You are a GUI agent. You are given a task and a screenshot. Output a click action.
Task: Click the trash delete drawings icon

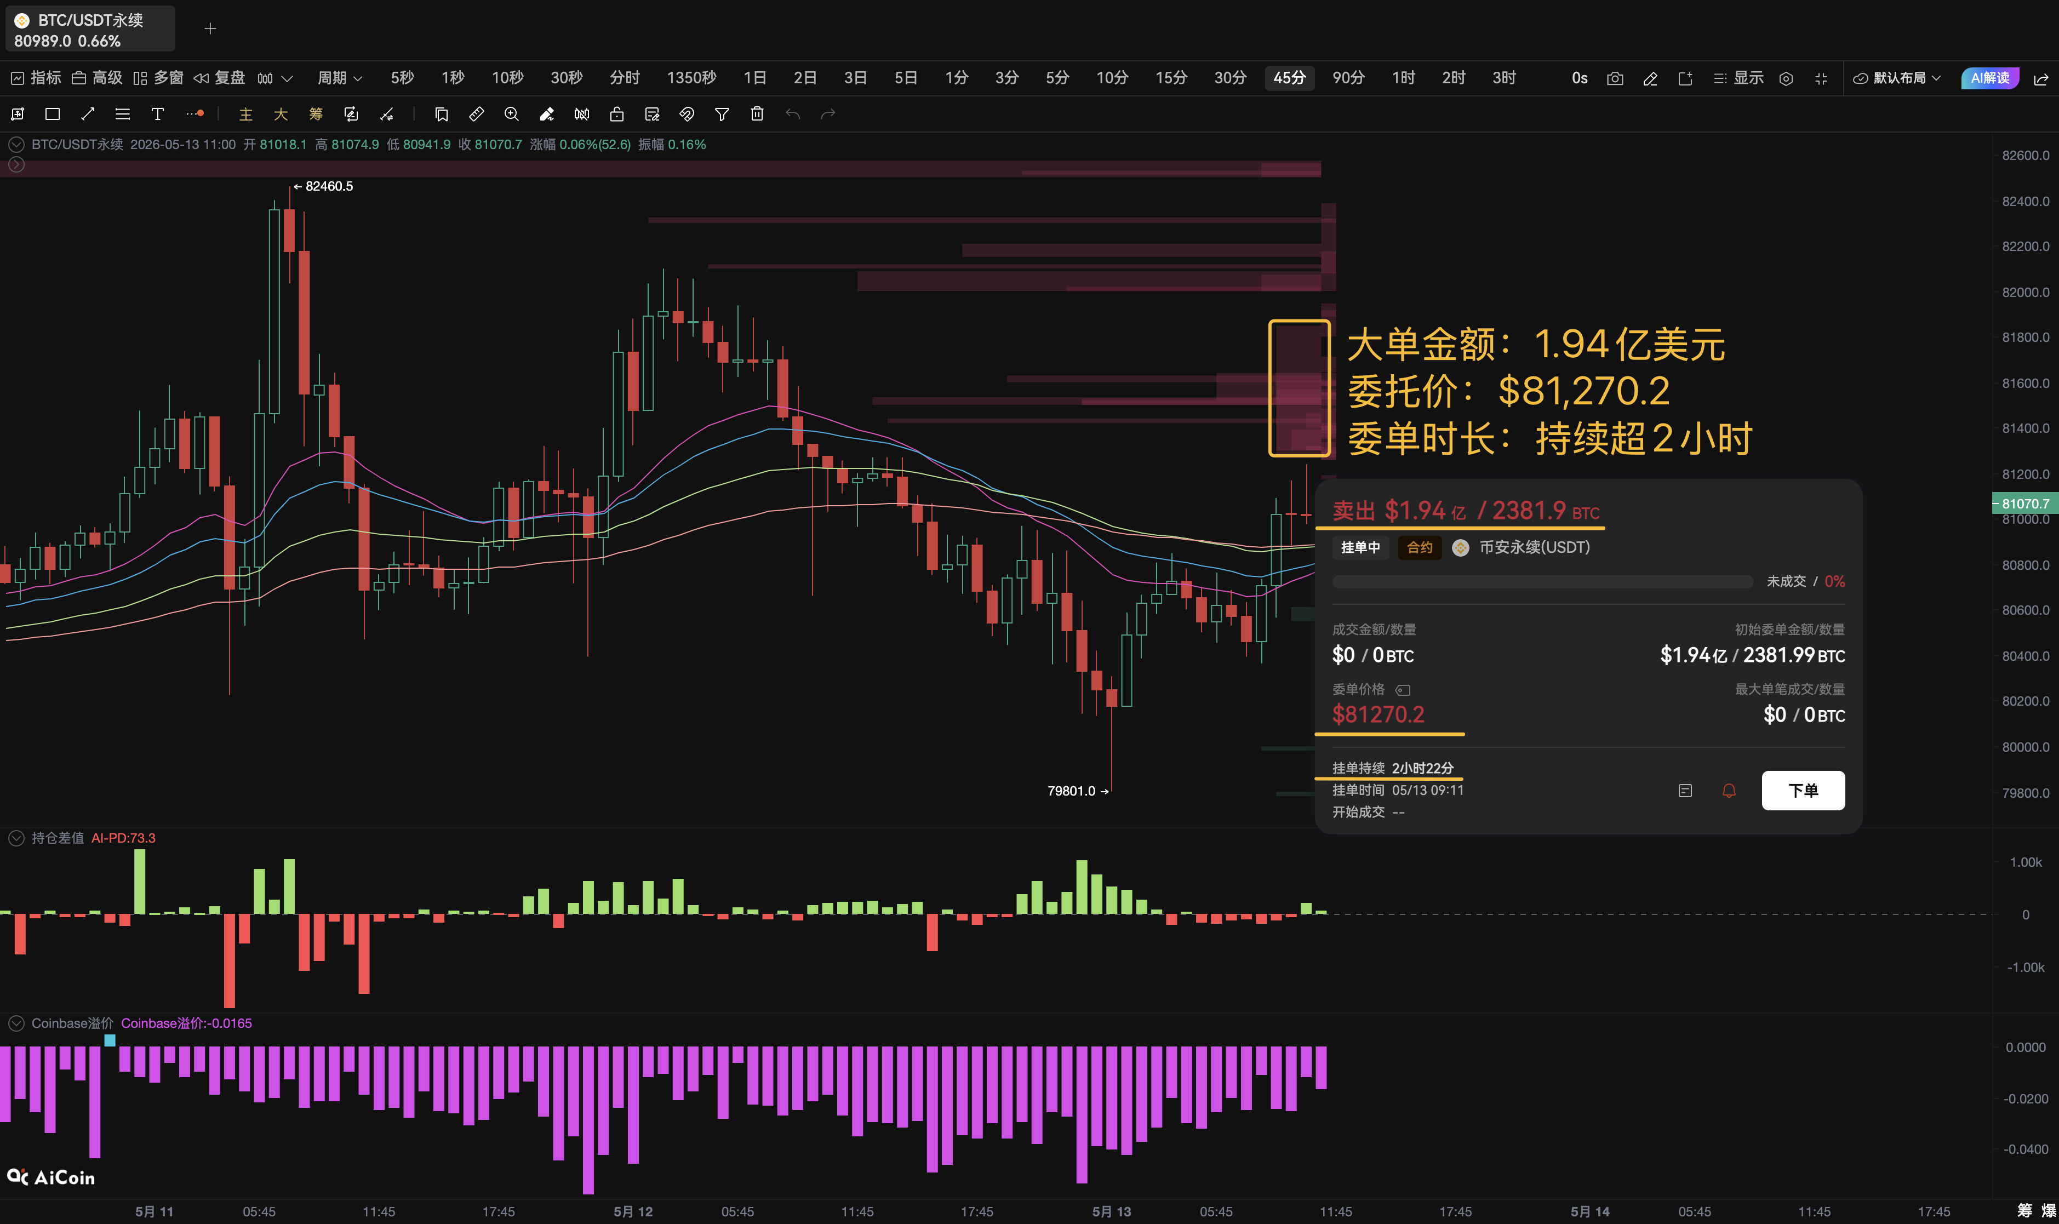click(757, 114)
